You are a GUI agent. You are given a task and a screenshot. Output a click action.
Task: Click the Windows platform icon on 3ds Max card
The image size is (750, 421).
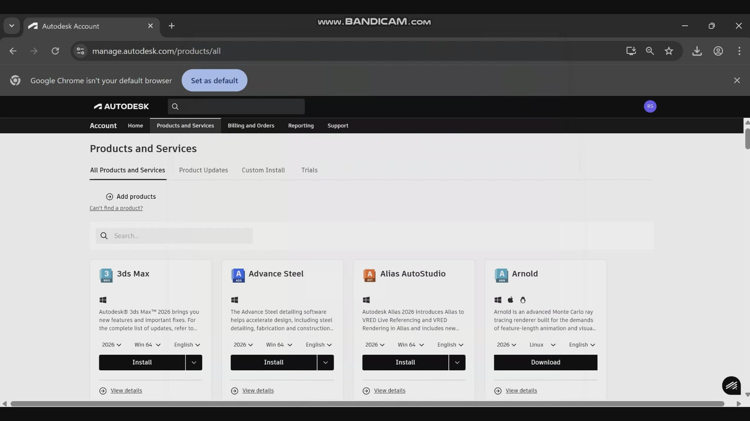103,300
